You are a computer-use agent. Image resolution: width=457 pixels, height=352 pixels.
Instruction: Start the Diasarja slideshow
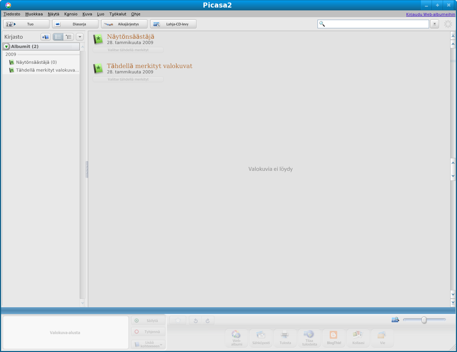[x=75, y=24]
